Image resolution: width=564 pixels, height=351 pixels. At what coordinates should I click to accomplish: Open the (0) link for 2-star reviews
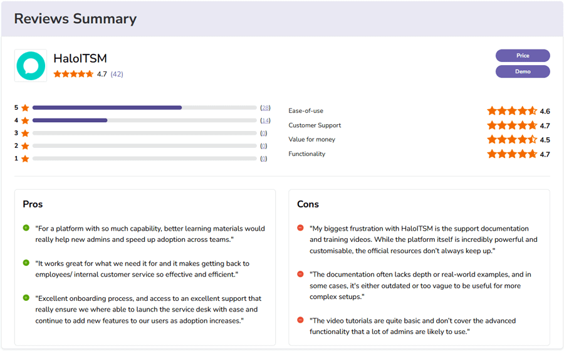(x=264, y=146)
